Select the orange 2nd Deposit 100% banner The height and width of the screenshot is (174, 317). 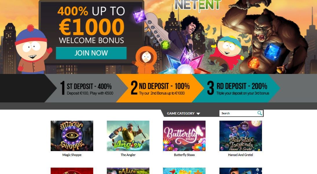tap(160, 88)
